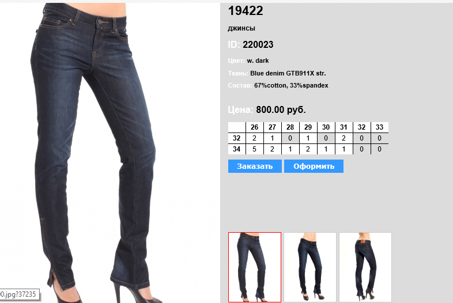Select size 26 cell in row 32
The width and height of the screenshot is (453, 303).
(x=255, y=138)
